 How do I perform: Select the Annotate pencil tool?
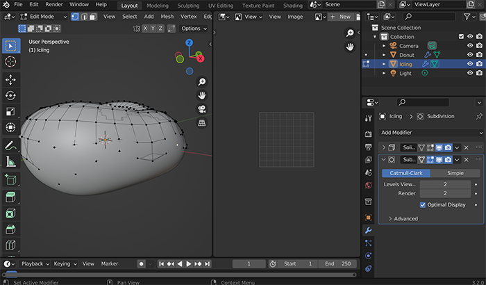pyautogui.click(x=11, y=146)
